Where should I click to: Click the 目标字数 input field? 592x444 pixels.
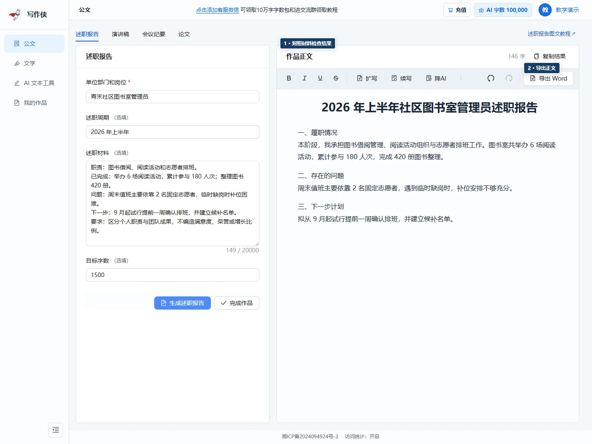click(x=173, y=275)
